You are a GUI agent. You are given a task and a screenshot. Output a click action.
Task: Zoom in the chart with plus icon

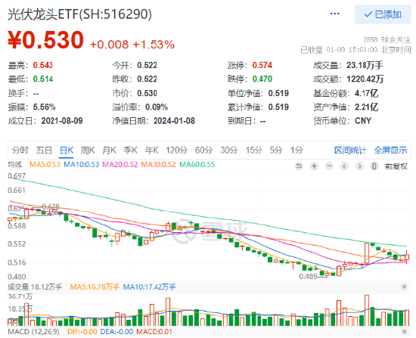click(x=314, y=166)
